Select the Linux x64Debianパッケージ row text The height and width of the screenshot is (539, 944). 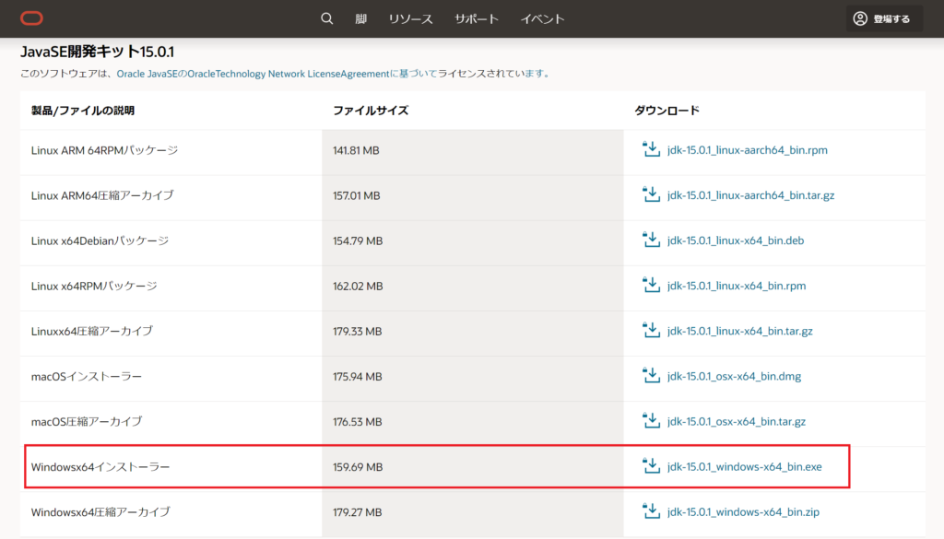100,240
